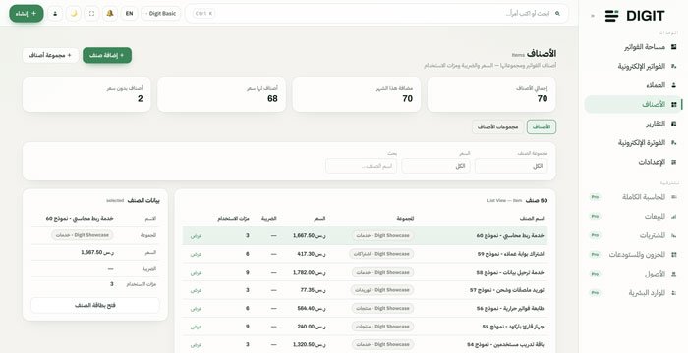Image resolution: width=688 pixels, height=353 pixels.
Task: Click the total items card (إجمالي الأصناف)
Action: [491, 94]
